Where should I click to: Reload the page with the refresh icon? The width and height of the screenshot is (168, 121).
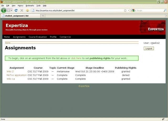(16, 11)
